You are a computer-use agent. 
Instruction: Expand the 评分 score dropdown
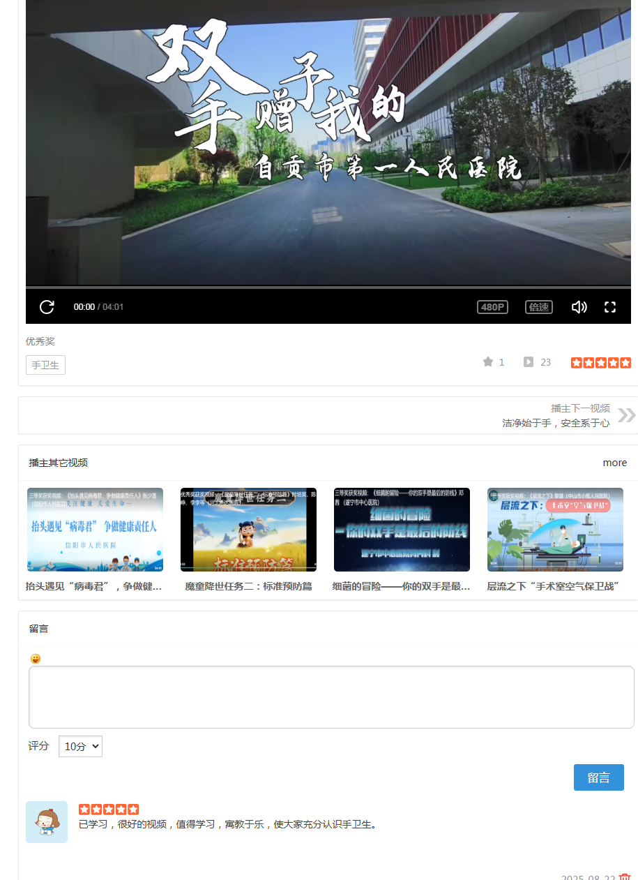[80, 746]
